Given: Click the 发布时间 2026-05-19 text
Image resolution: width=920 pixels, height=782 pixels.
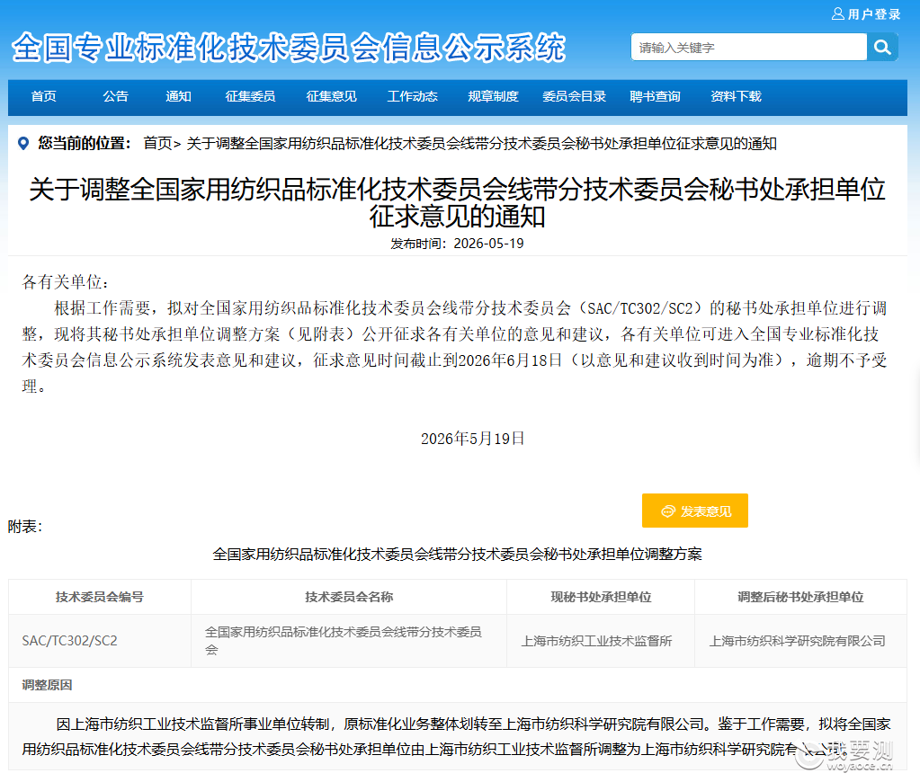Looking at the screenshot, I should click(457, 244).
